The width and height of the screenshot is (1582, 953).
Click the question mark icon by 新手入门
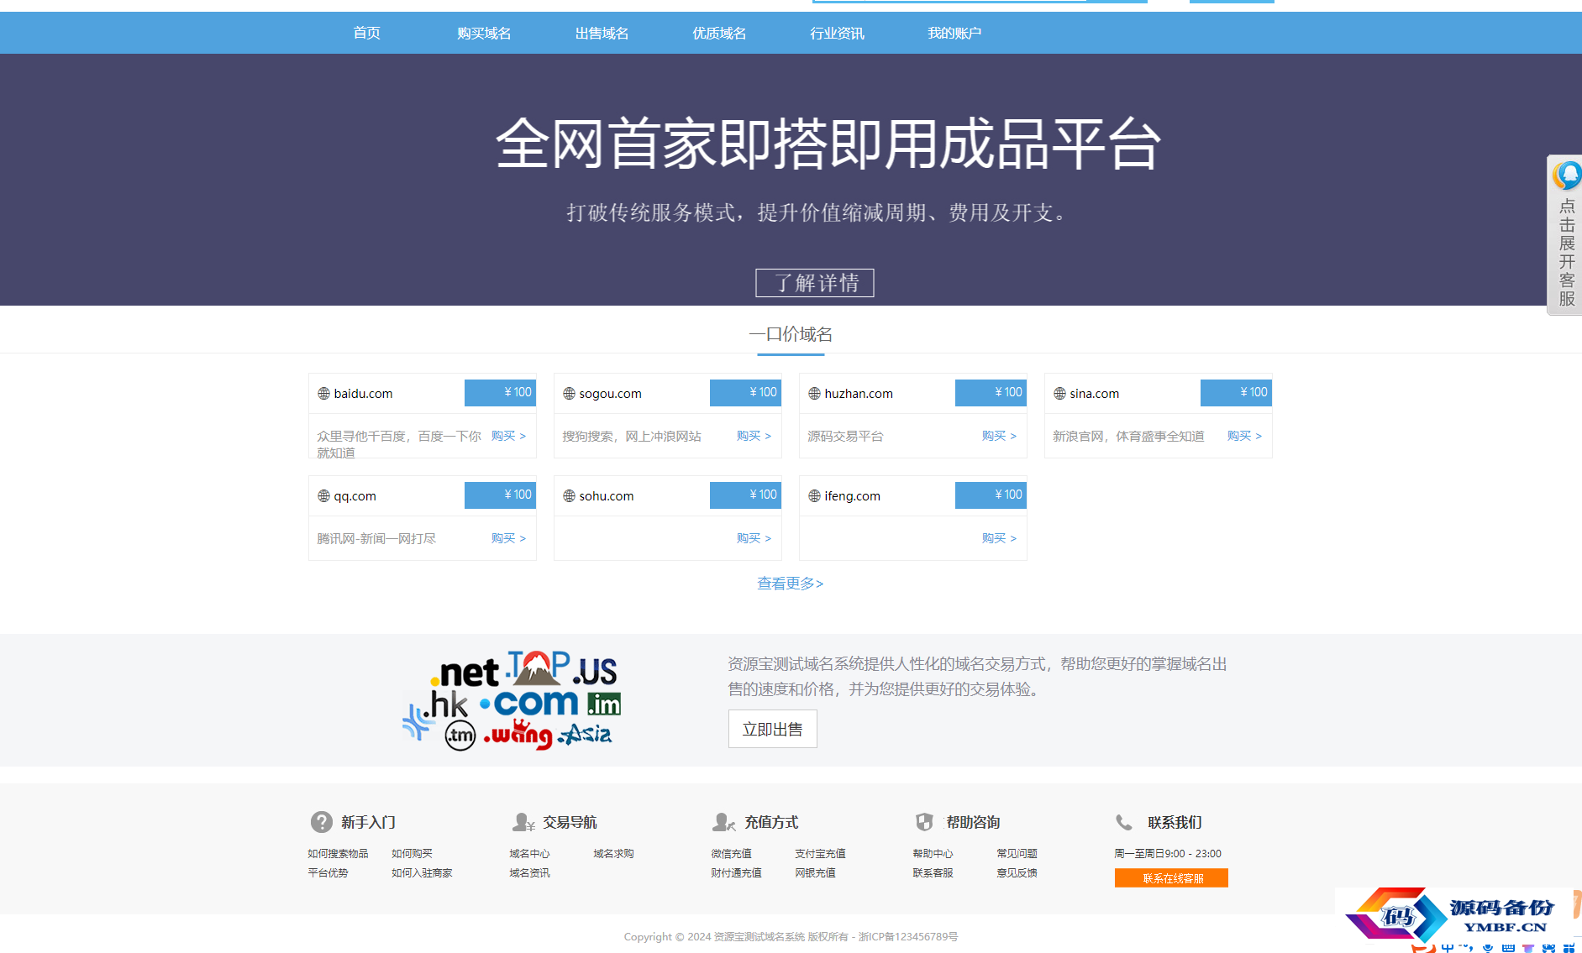point(321,822)
